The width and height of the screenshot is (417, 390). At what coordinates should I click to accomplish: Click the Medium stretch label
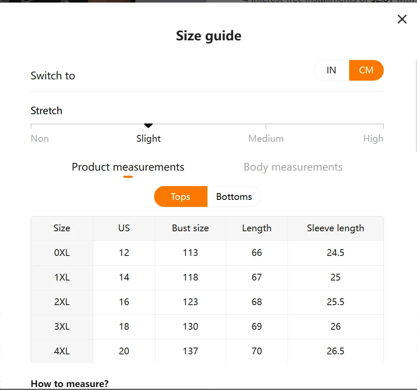(266, 139)
